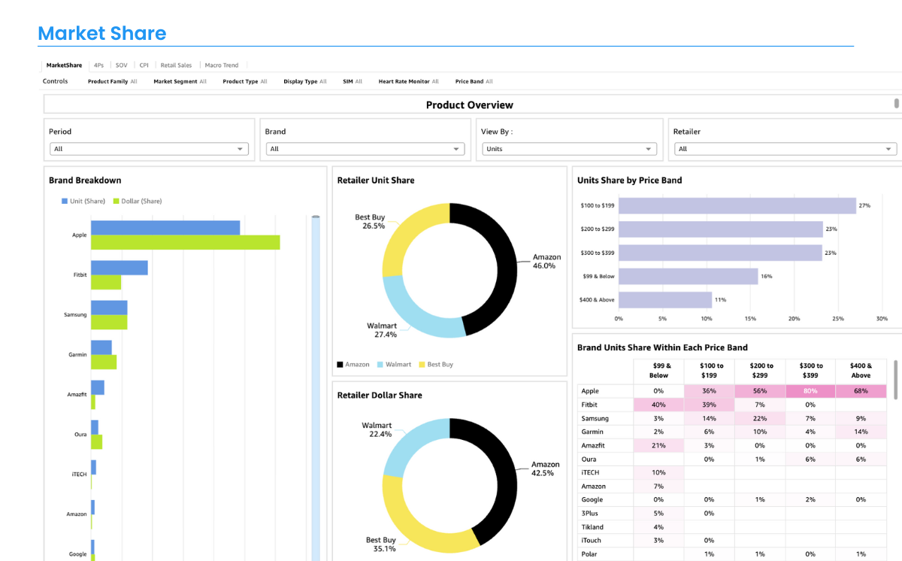Toggle Dollar (Share) green legend swatch
902x561 pixels.
point(116,202)
